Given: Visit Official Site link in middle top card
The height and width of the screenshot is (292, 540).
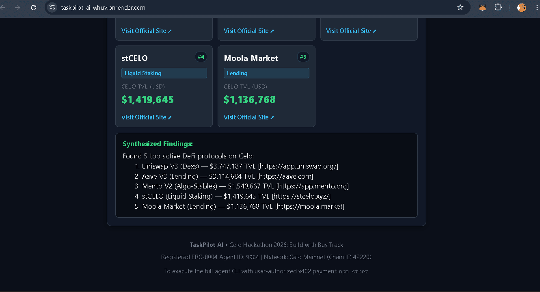Looking at the screenshot, I should tap(249, 30).
